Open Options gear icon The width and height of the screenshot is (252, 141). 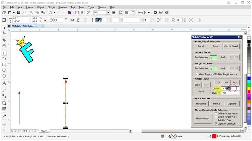pyautogui.click(x=155, y=13)
